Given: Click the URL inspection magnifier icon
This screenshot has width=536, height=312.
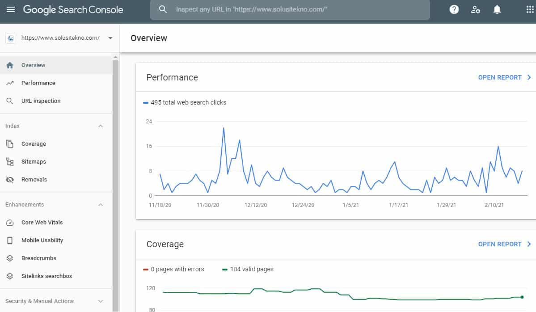Looking at the screenshot, I should tap(10, 101).
